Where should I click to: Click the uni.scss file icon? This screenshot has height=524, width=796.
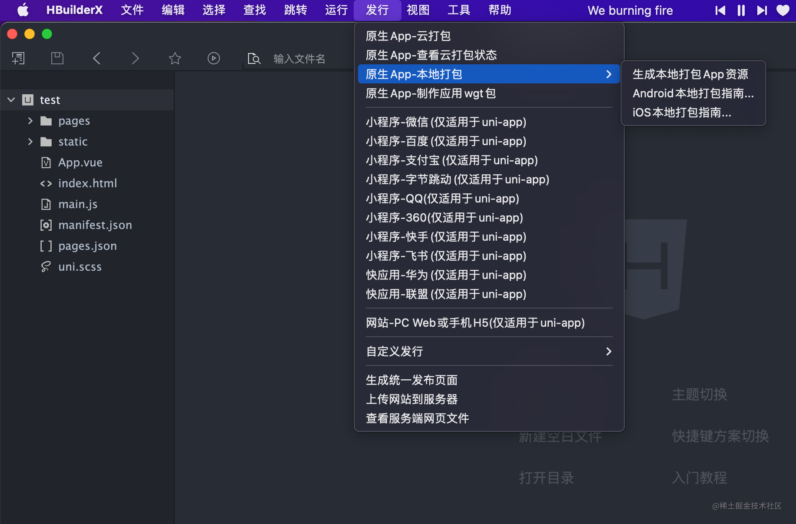(46, 267)
